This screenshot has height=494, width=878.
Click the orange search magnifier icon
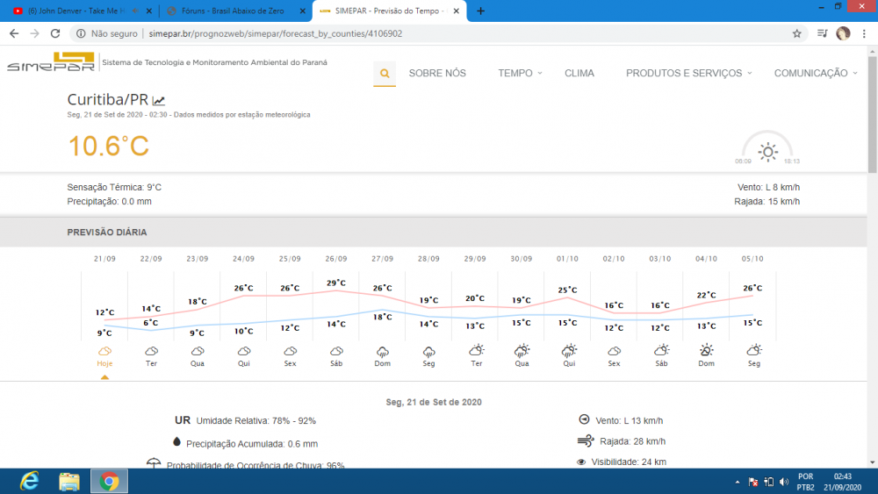click(384, 74)
